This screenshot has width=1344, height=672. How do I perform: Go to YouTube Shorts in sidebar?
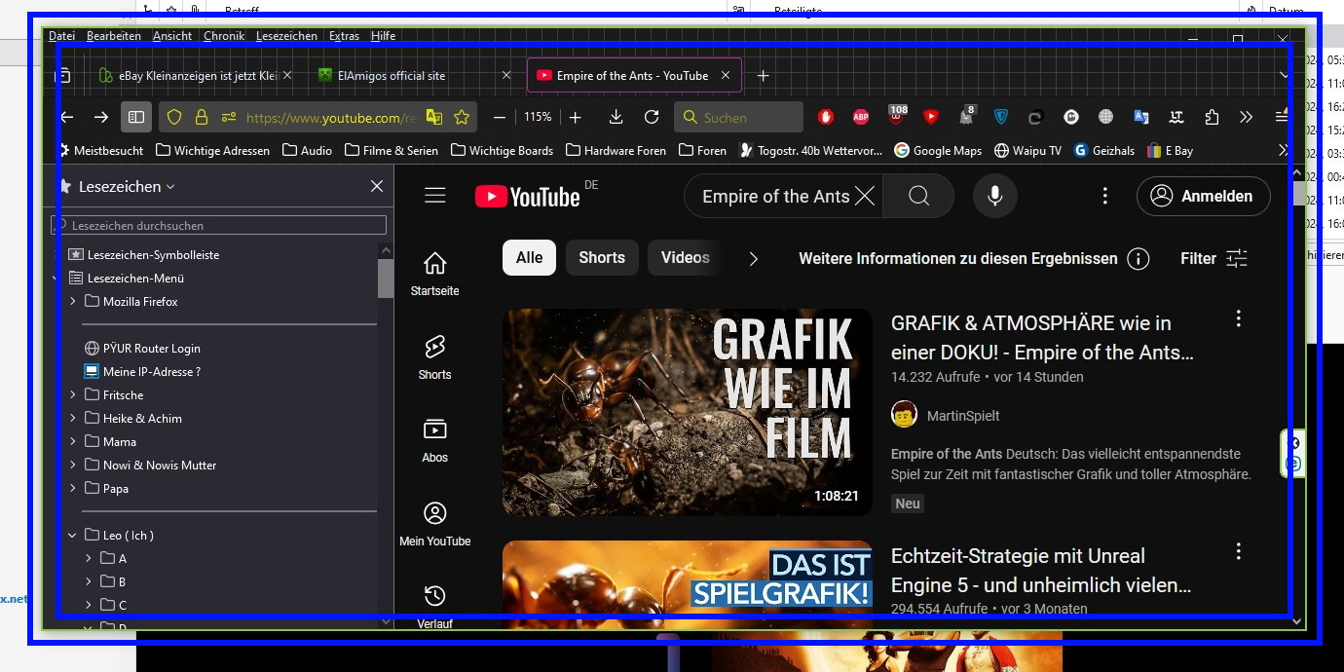[434, 356]
